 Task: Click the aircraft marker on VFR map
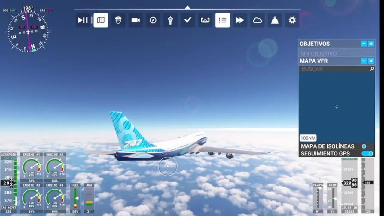click(337, 107)
